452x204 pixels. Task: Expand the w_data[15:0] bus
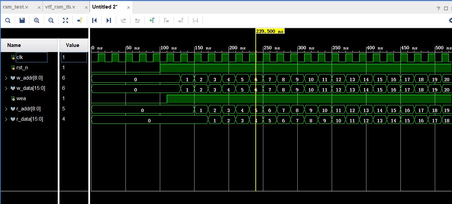[x=6, y=88]
